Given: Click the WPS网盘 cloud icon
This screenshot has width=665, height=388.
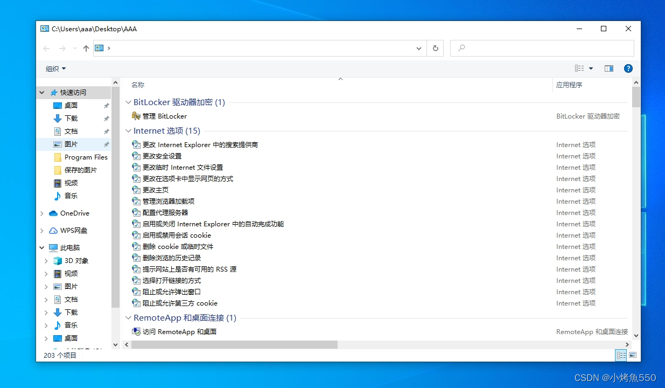Looking at the screenshot, I should 53,231.
